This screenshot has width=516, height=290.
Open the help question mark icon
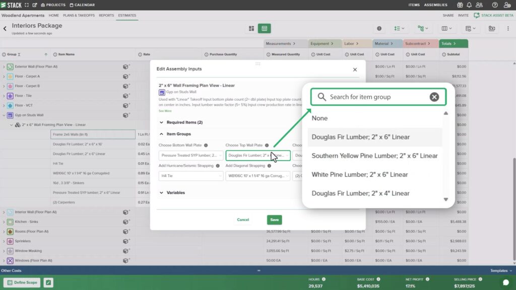[494, 5]
